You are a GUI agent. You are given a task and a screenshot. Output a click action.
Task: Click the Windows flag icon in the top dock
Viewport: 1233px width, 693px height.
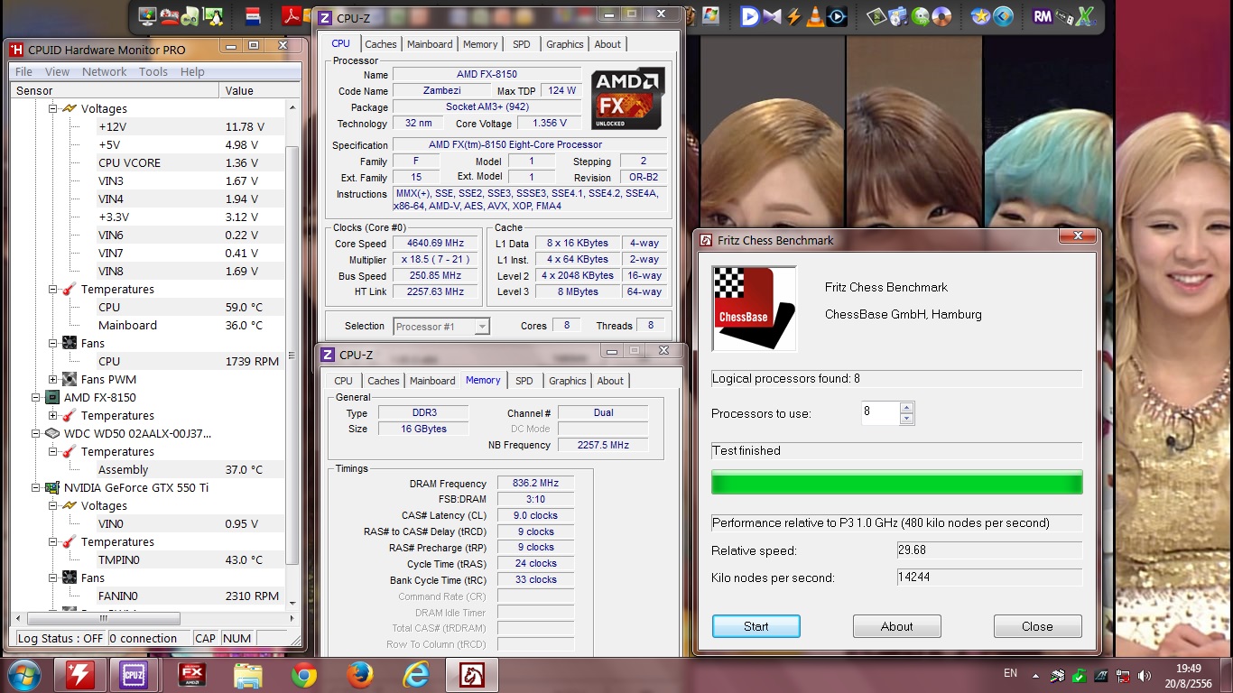710,15
